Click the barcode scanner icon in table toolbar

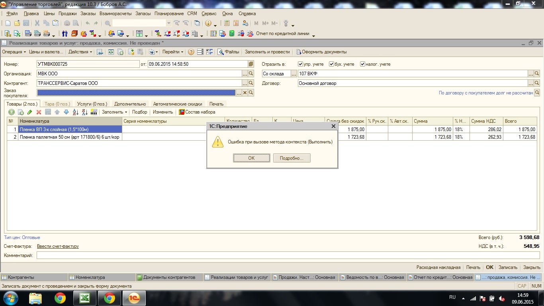coord(94,112)
